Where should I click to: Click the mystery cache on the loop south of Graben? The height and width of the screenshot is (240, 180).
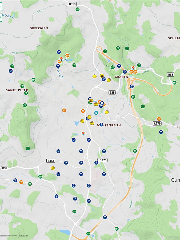click(x=132, y=86)
